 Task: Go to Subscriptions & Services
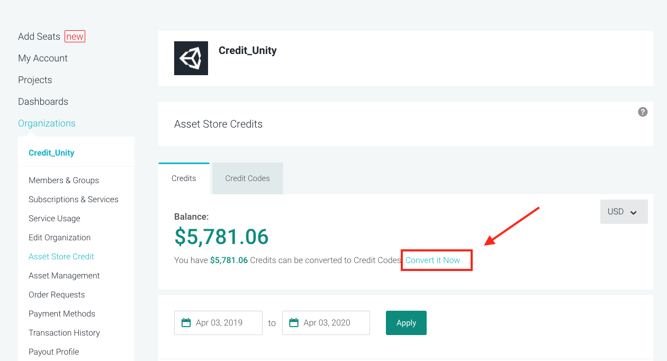74,200
